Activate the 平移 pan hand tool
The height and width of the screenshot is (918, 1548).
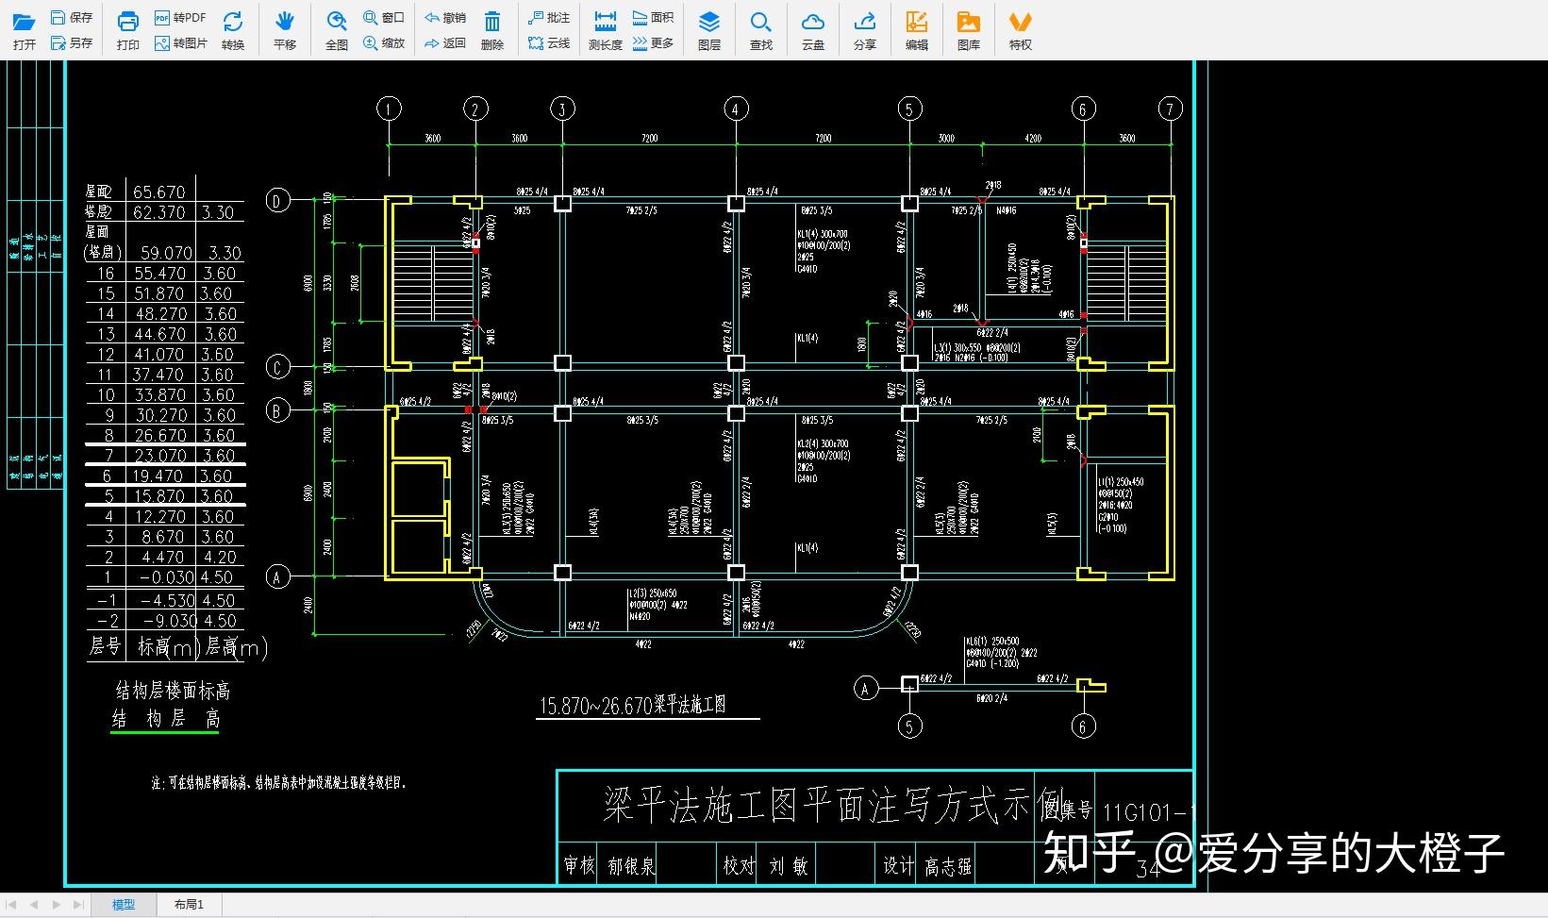coord(285,30)
